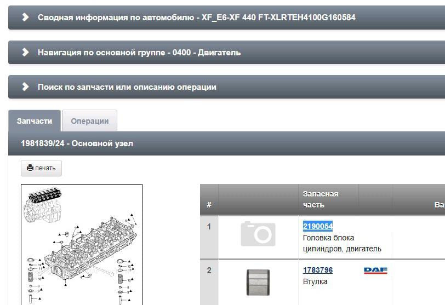The height and width of the screenshot is (305, 445).
Task: Expand the parts or operation search section
Action: [226, 87]
